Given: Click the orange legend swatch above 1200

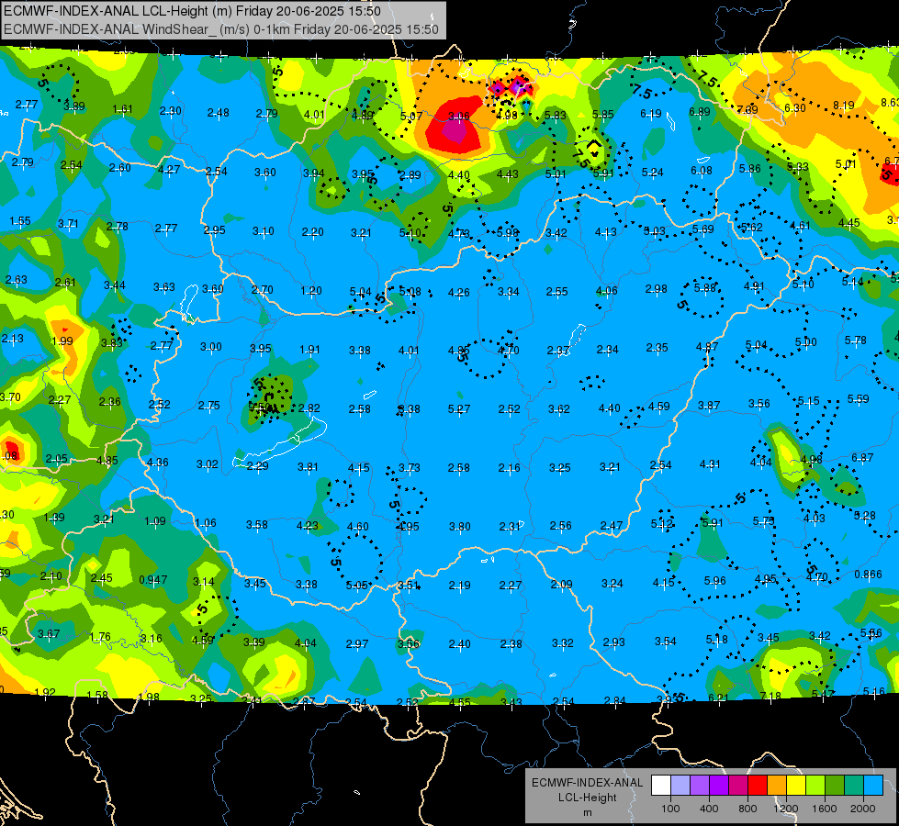Looking at the screenshot, I should (x=777, y=785).
